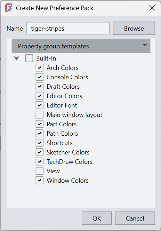The height and width of the screenshot is (231, 161).
Task: Select the Built-In row label
Action: [x=46, y=58]
